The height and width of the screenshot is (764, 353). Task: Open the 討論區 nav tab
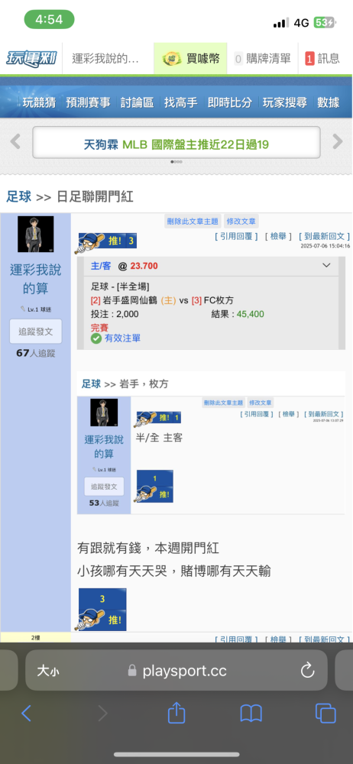tap(137, 103)
